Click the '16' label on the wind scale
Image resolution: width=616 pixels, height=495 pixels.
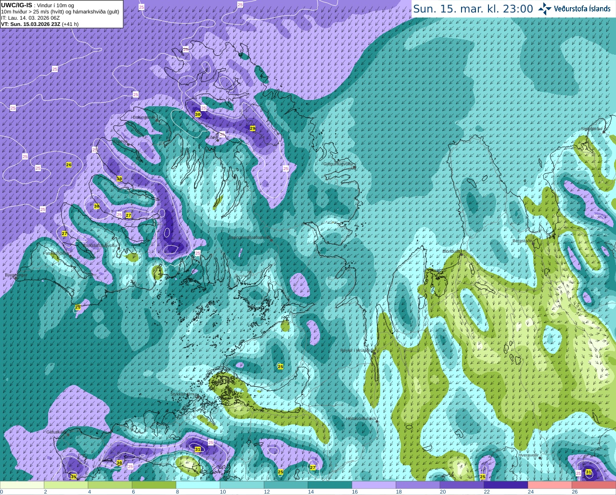[x=355, y=492]
